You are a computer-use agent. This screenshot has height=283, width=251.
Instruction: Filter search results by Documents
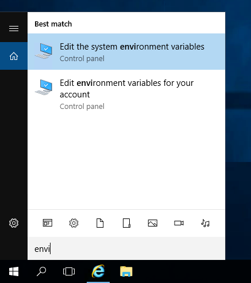click(x=100, y=223)
